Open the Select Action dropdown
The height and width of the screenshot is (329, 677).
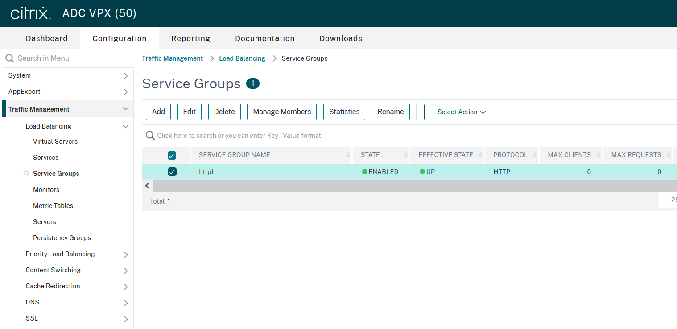tap(458, 112)
